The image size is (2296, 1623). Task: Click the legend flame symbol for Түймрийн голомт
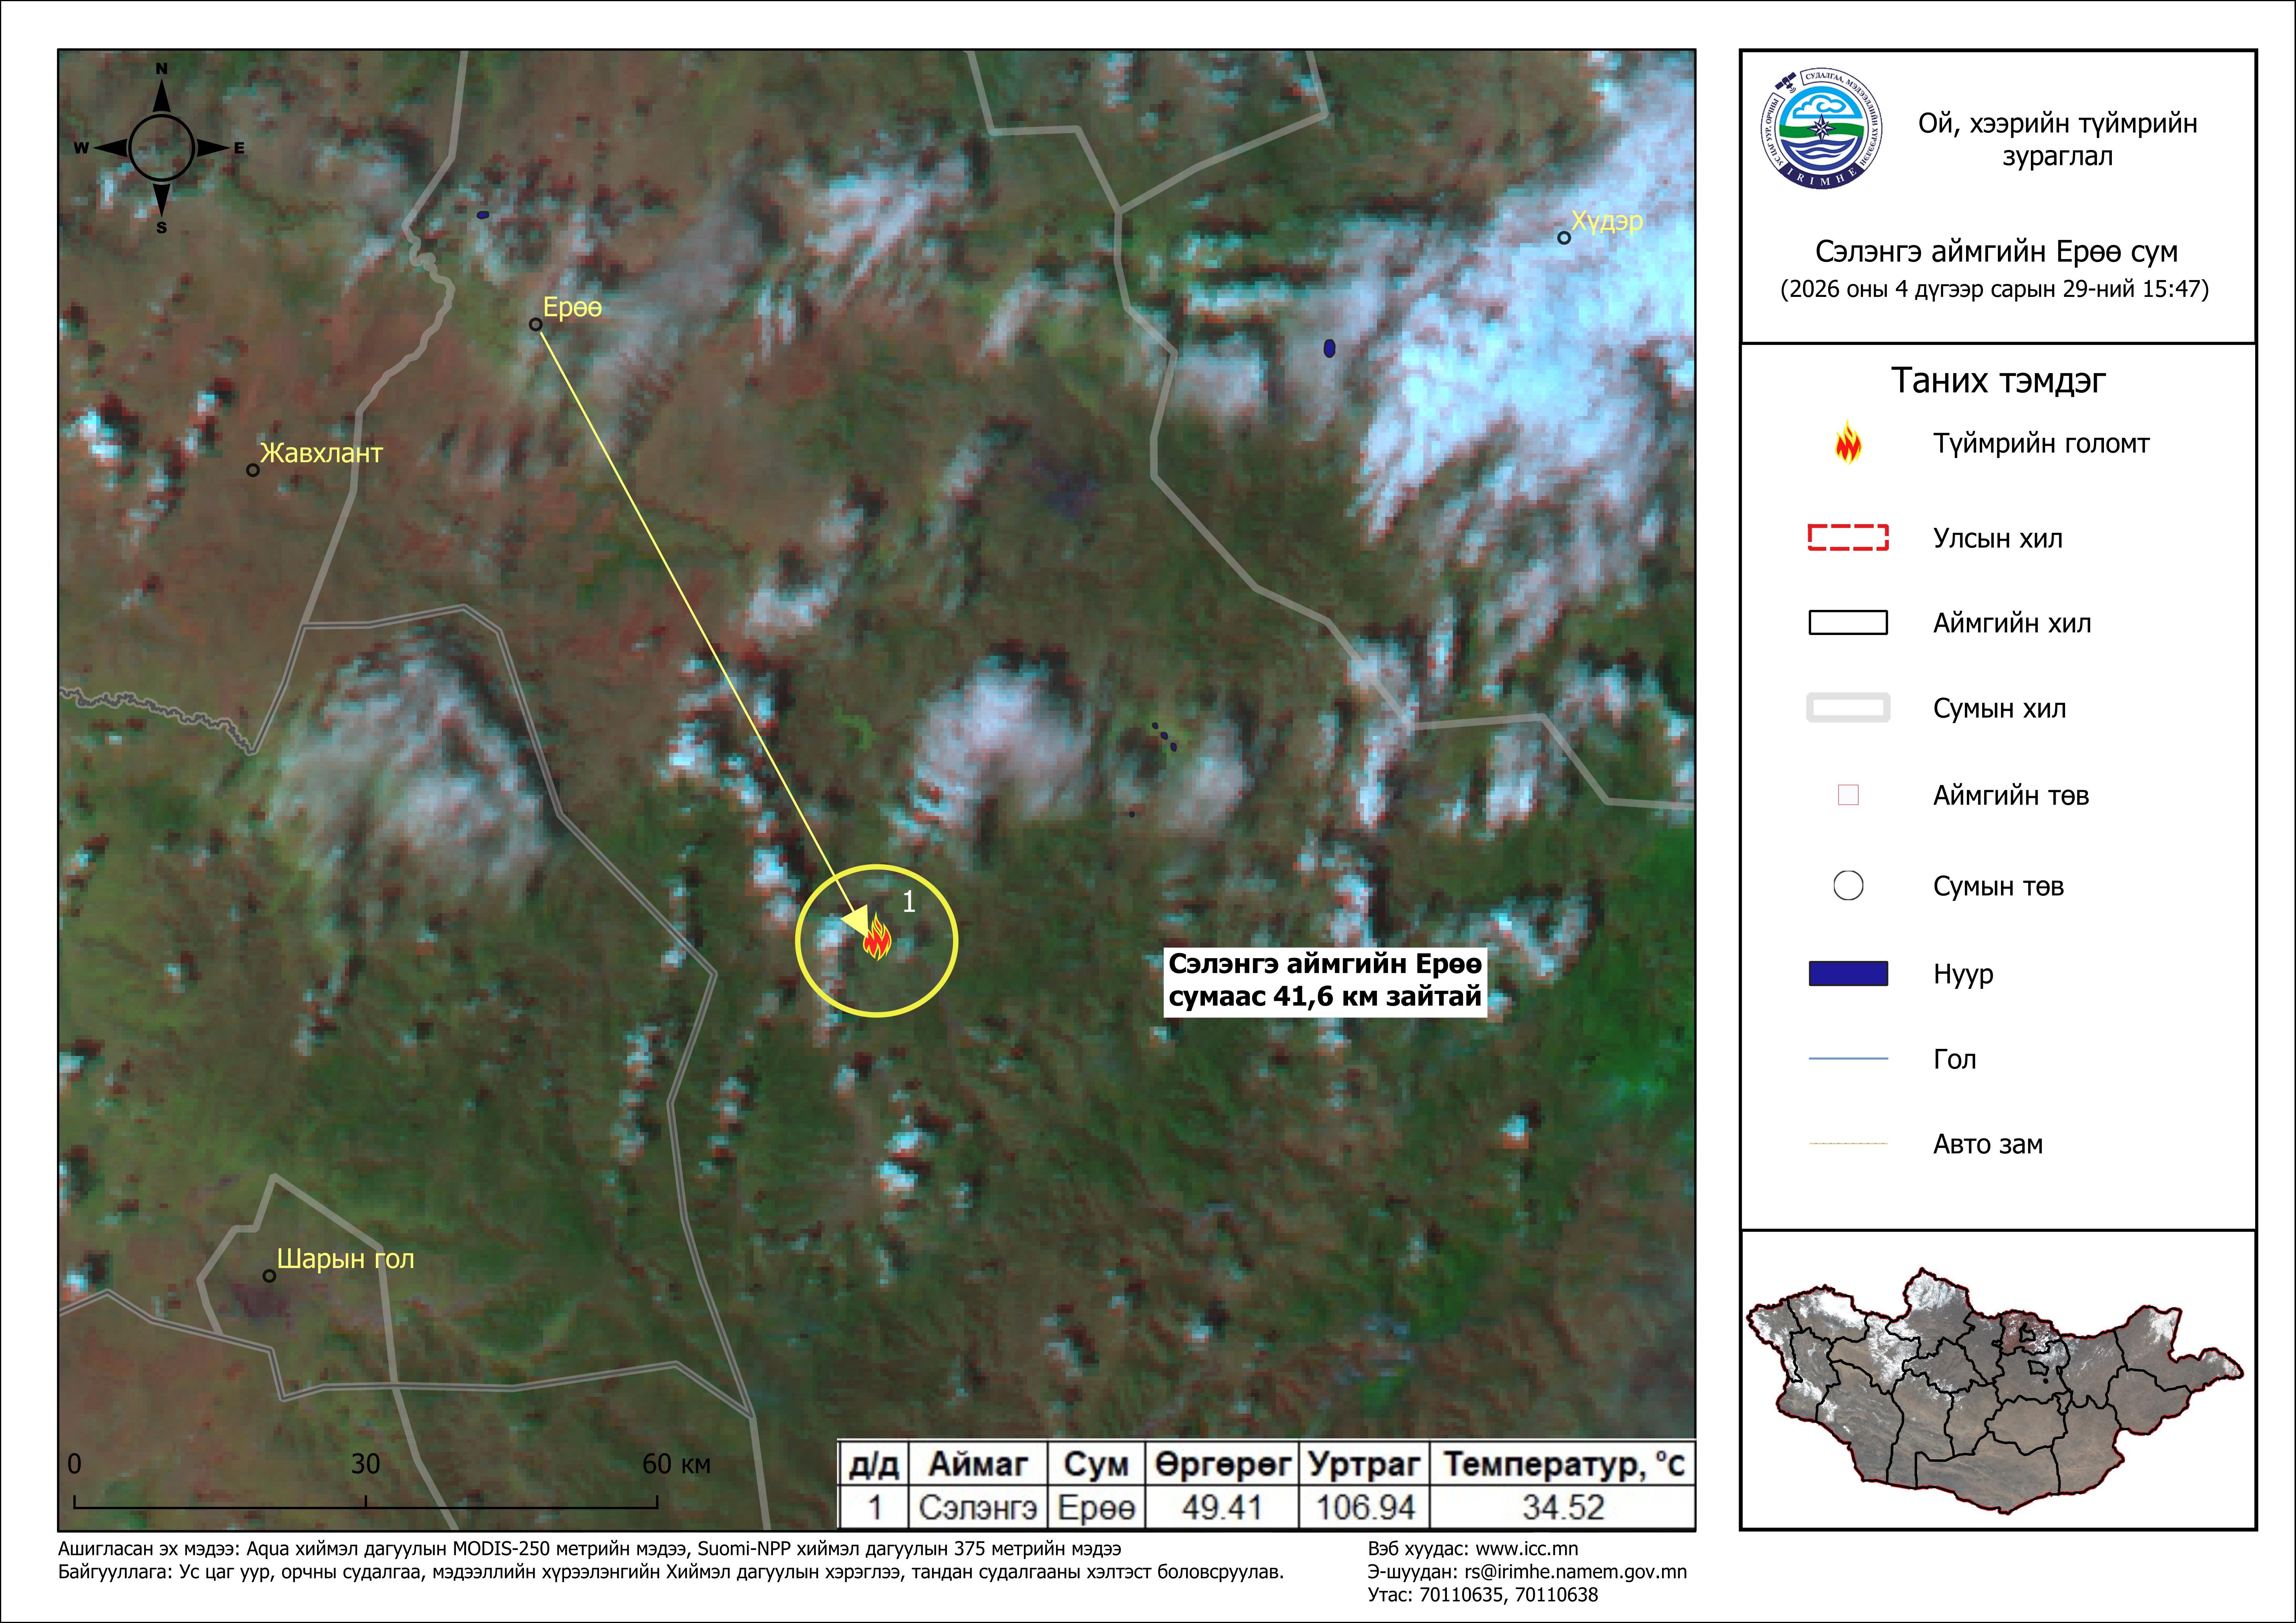[1848, 444]
